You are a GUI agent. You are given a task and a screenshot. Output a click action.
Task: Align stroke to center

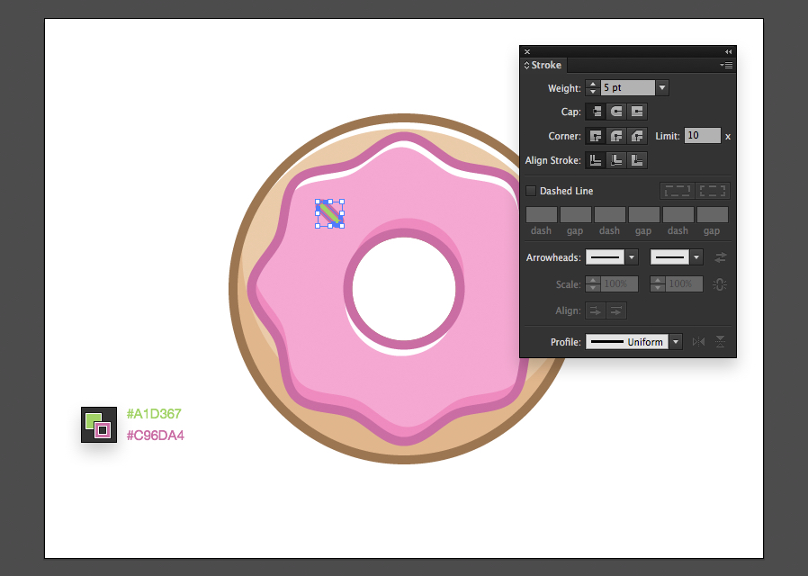596,160
